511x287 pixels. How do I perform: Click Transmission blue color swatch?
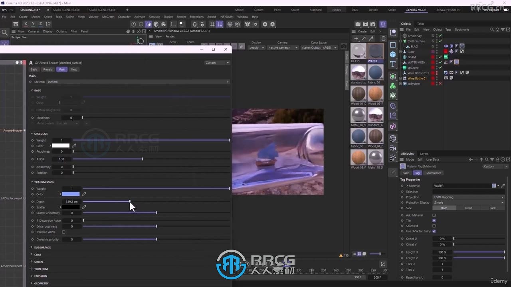point(71,194)
